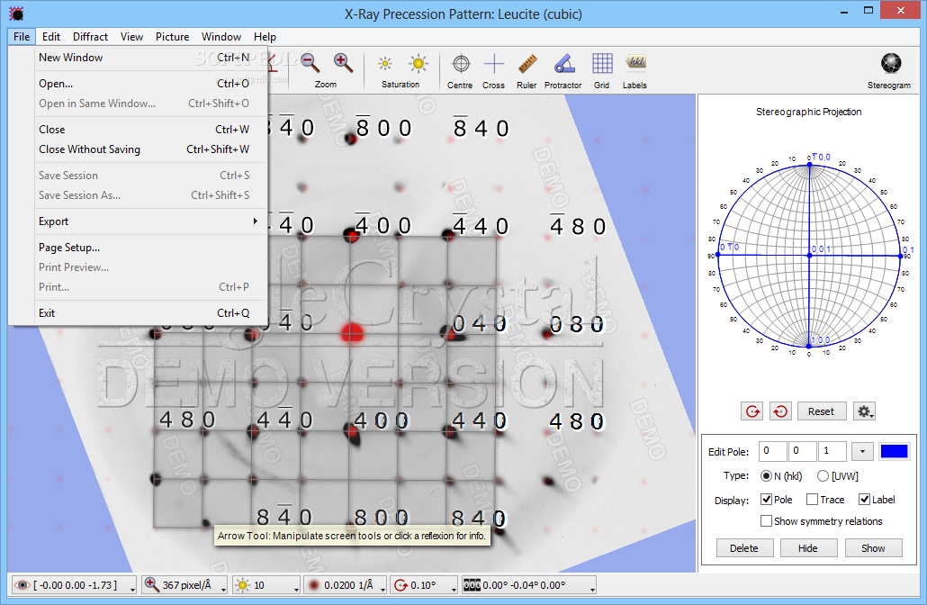
Task: Activate the Centre tool
Action: [x=461, y=63]
